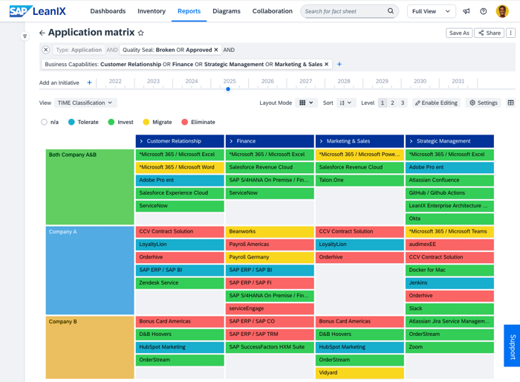Toggle the n/a legend item
The height and width of the screenshot is (382, 520).
click(50, 122)
